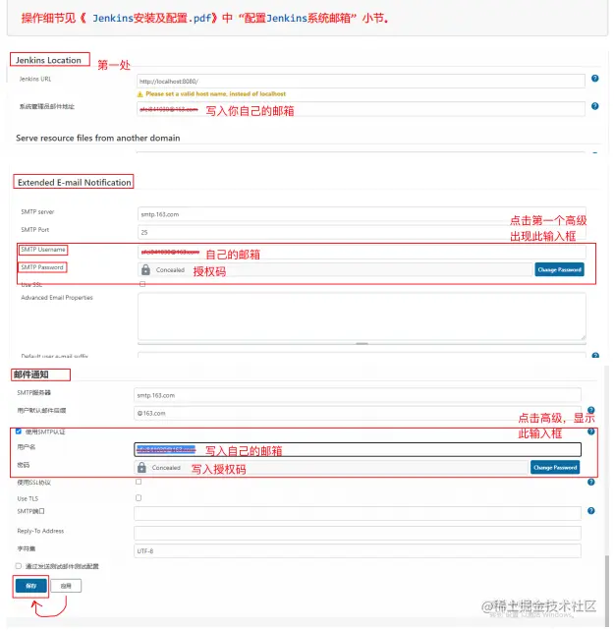
Task: Open help for system admin email address
Action: tap(594, 106)
